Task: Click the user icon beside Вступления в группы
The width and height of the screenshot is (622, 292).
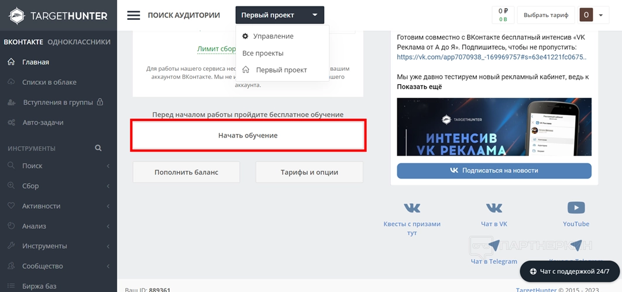Action: point(11,102)
